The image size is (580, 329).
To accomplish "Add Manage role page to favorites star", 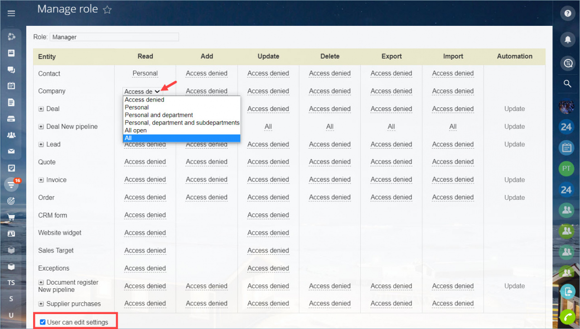I will point(107,10).
